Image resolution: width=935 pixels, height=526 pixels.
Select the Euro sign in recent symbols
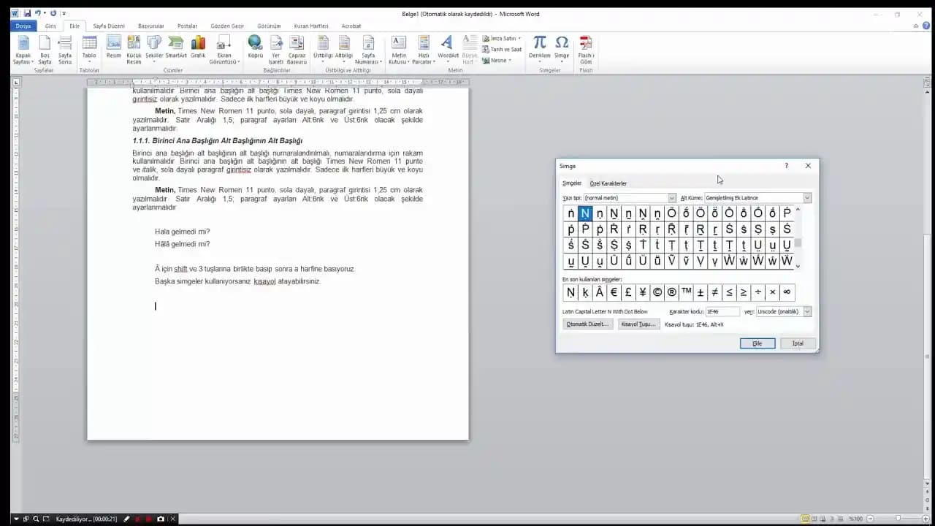click(614, 292)
